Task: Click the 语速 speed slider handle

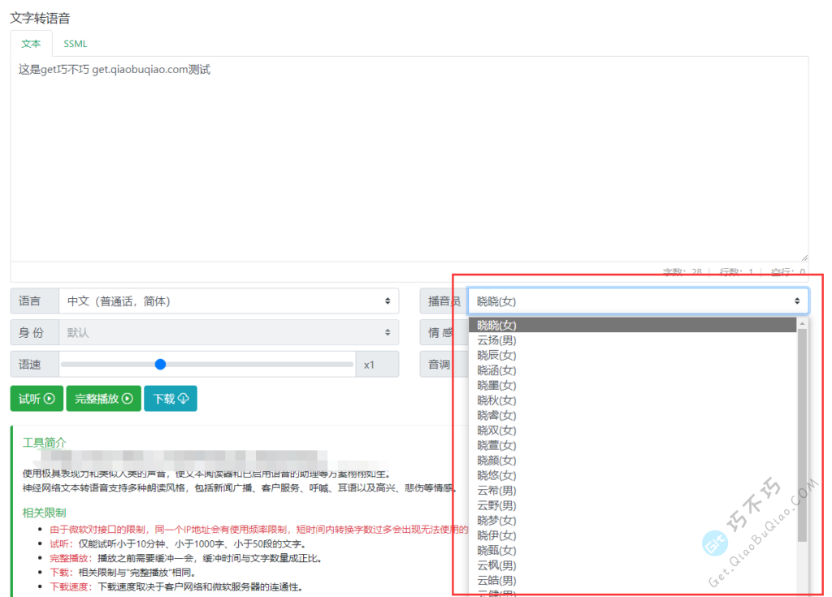Action: (160, 364)
